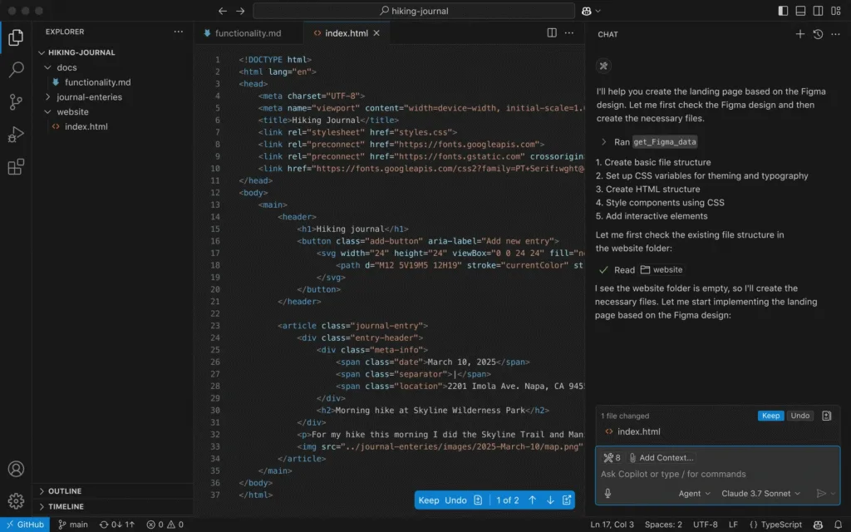This screenshot has width=851, height=532.
Task: Open the Agent mode dropdown
Action: click(694, 494)
